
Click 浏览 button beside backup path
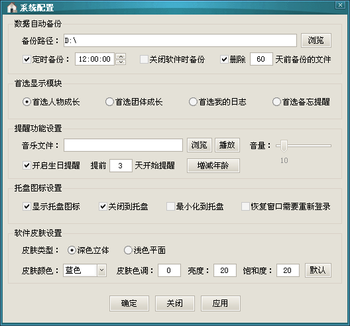coord(316,40)
